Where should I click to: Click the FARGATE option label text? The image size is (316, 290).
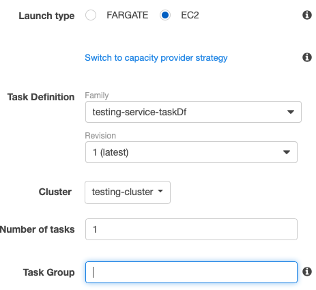coord(128,15)
